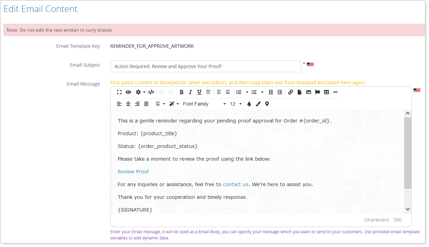Image resolution: width=429 pixels, height=247 pixels.
Task: Center align the text
Action: (128, 104)
